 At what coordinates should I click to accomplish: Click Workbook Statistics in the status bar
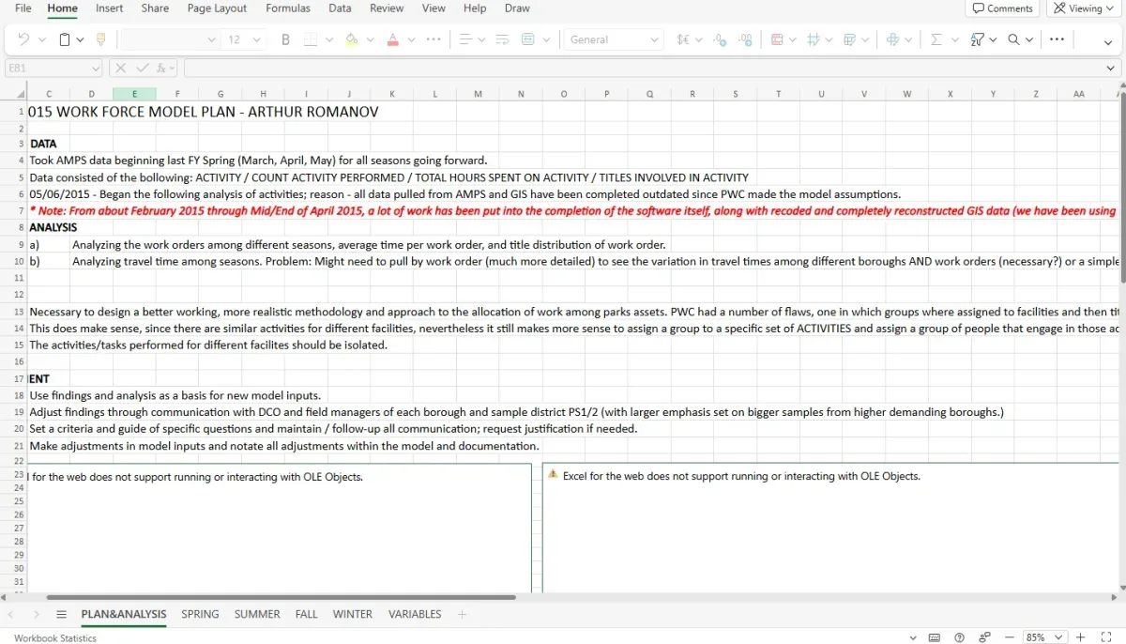click(54, 637)
